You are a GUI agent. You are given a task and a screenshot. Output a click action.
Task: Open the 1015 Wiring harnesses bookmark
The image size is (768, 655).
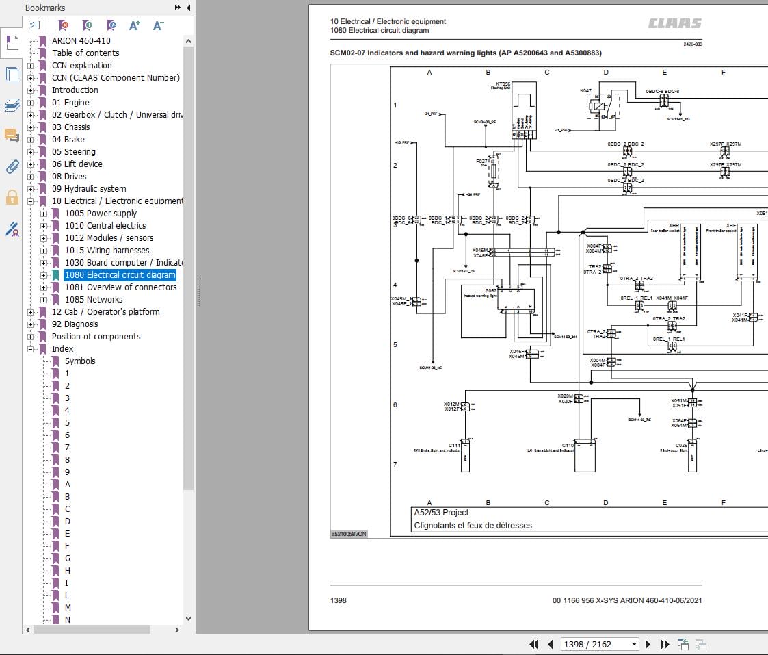[x=107, y=250]
